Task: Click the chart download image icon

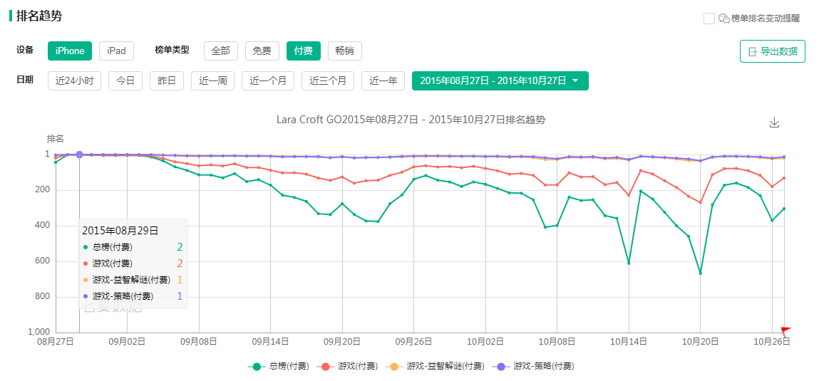Action: (x=774, y=122)
